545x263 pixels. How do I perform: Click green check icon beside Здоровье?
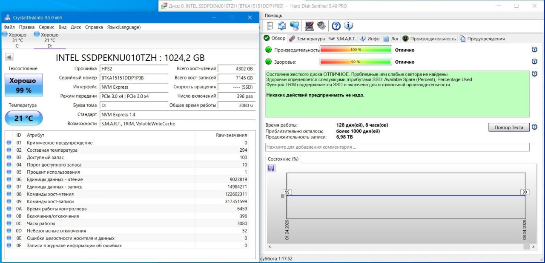pos(268,62)
